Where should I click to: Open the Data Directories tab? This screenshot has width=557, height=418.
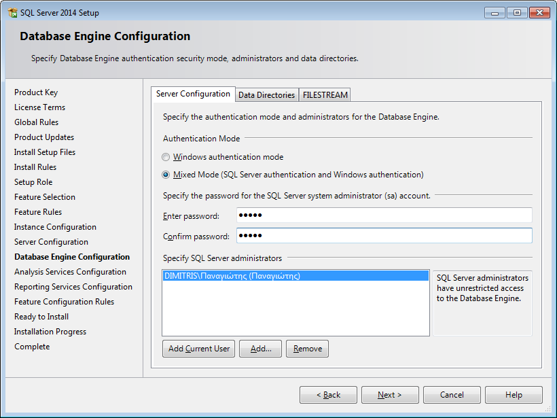[x=266, y=95]
